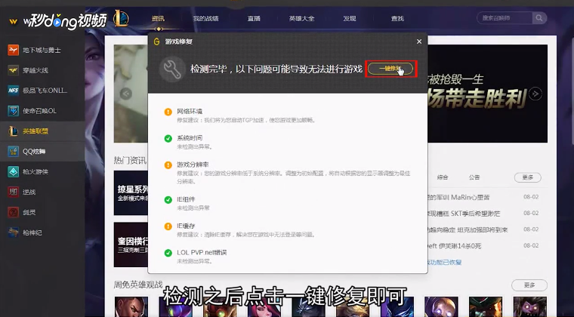Close the 游戏修复 dialog
Image resolution: width=574 pixels, height=317 pixels.
(x=419, y=42)
